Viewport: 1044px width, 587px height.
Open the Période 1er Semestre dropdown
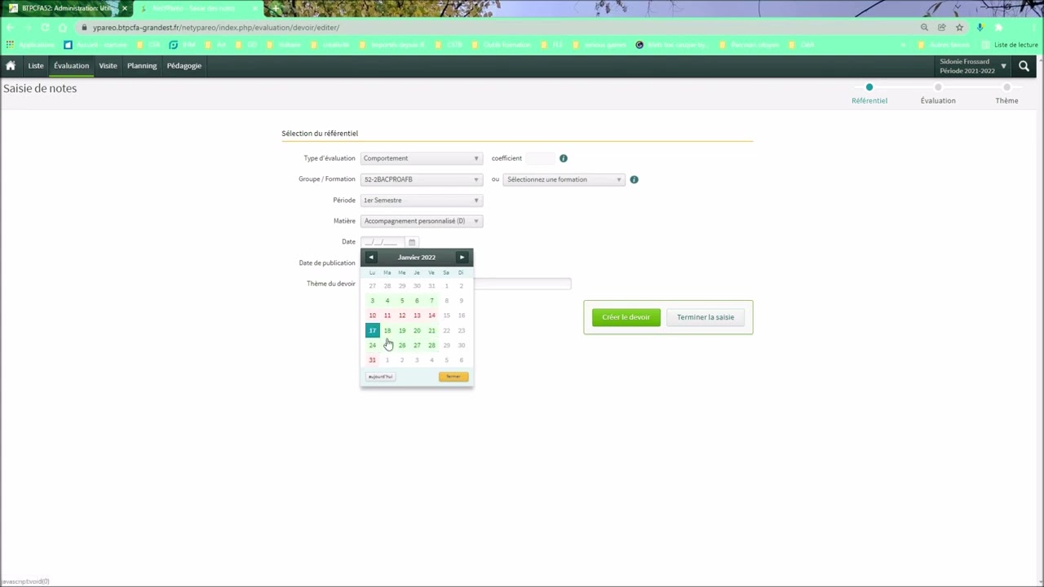click(x=422, y=201)
